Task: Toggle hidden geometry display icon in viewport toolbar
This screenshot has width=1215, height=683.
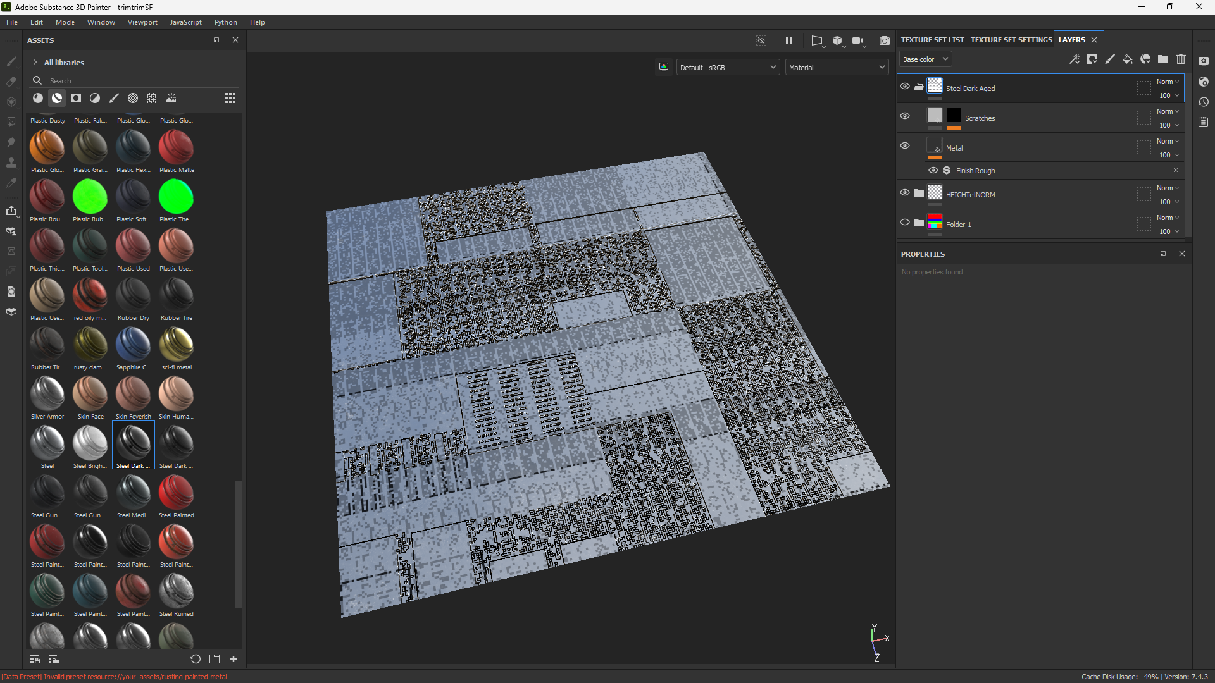Action: pos(761,40)
